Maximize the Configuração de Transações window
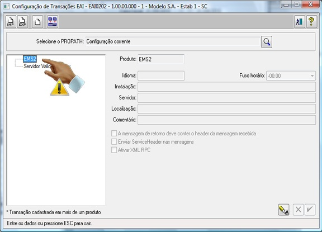 pos(296,4)
